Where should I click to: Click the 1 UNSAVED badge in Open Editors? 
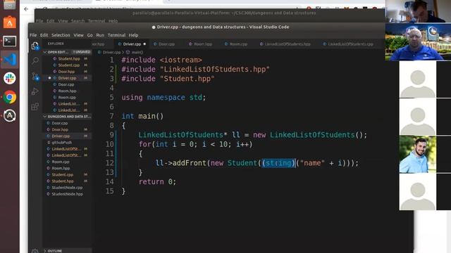[x=82, y=52]
